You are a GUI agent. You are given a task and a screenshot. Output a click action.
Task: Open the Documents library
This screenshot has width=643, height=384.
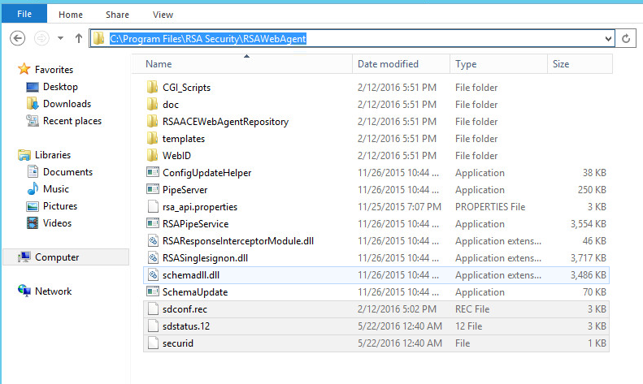click(x=67, y=172)
